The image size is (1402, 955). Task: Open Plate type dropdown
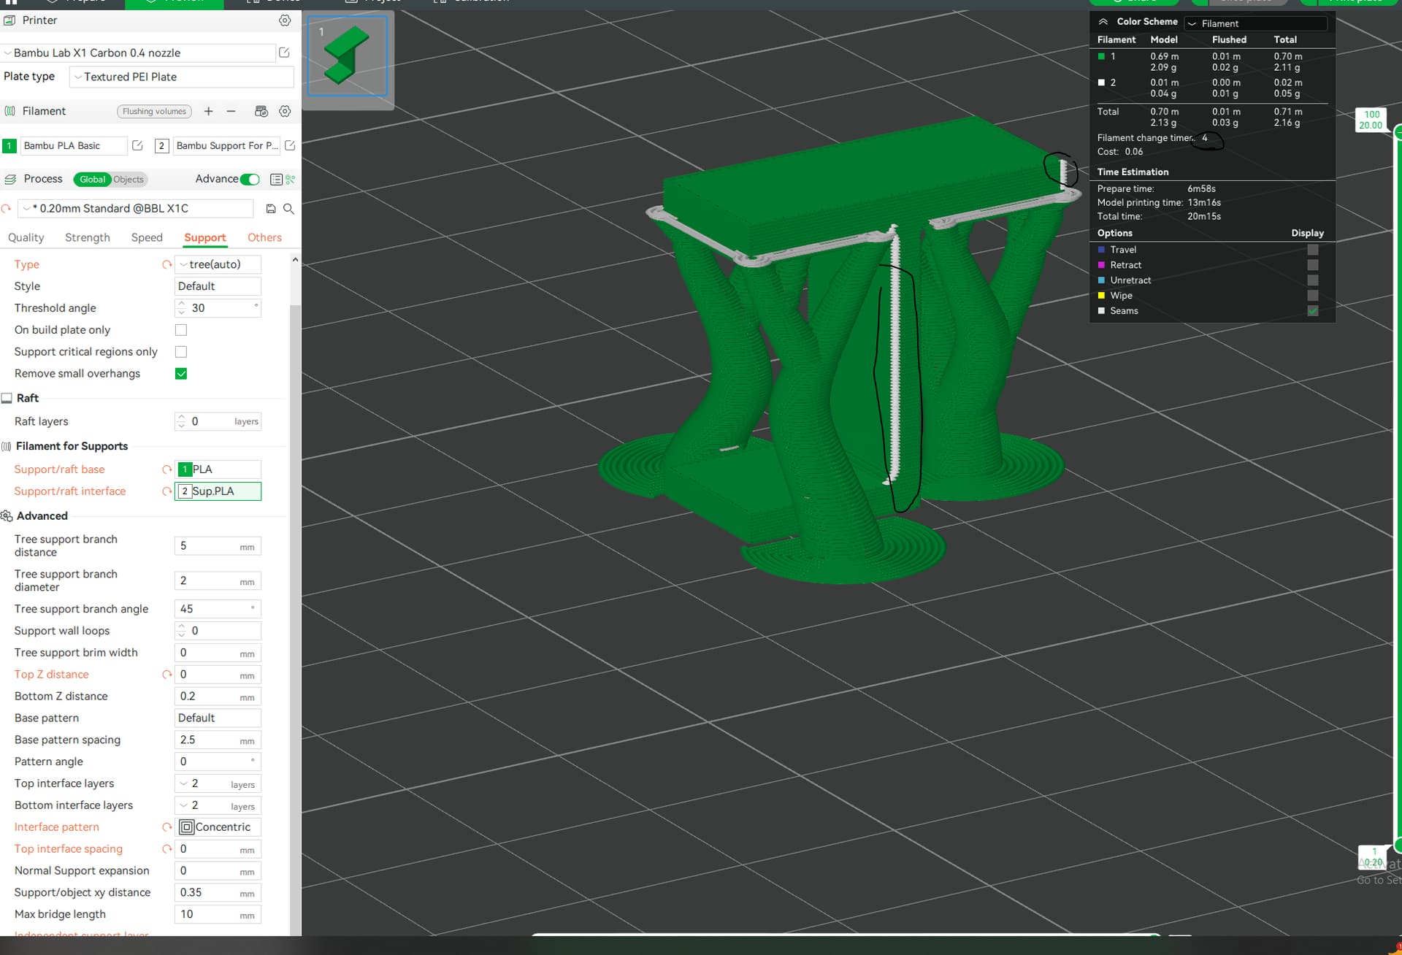[181, 77]
